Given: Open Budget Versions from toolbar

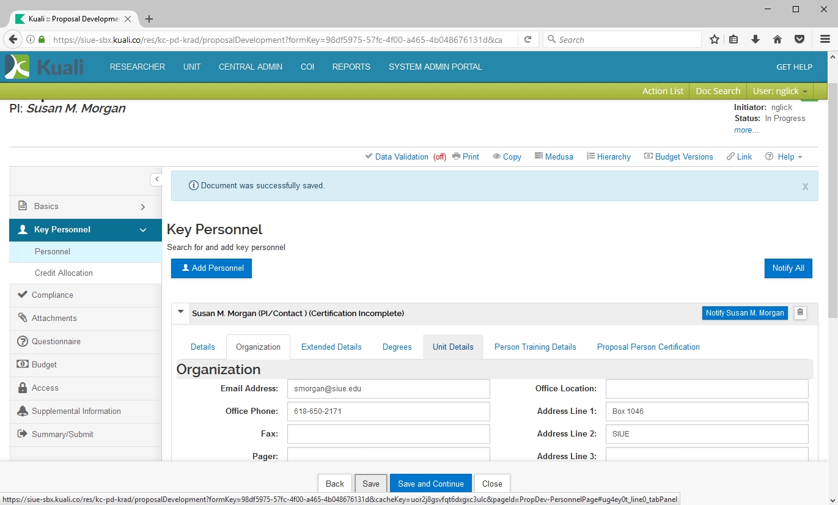Looking at the screenshot, I should tap(678, 157).
